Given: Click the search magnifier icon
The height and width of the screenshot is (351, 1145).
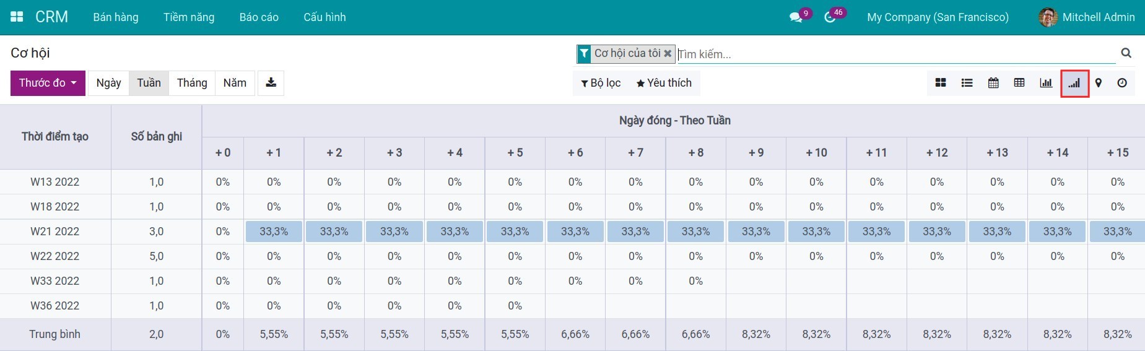Looking at the screenshot, I should (x=1126, y=53).
